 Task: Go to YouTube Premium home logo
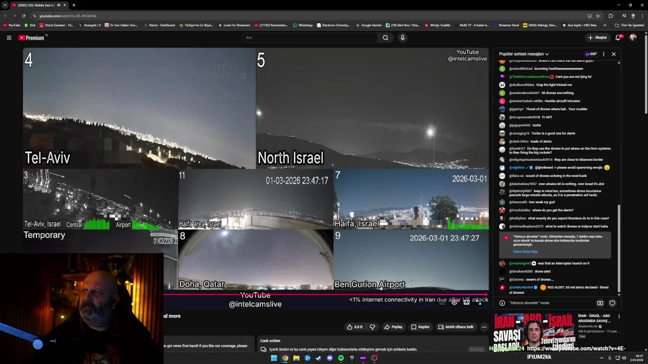coord(32,37)
